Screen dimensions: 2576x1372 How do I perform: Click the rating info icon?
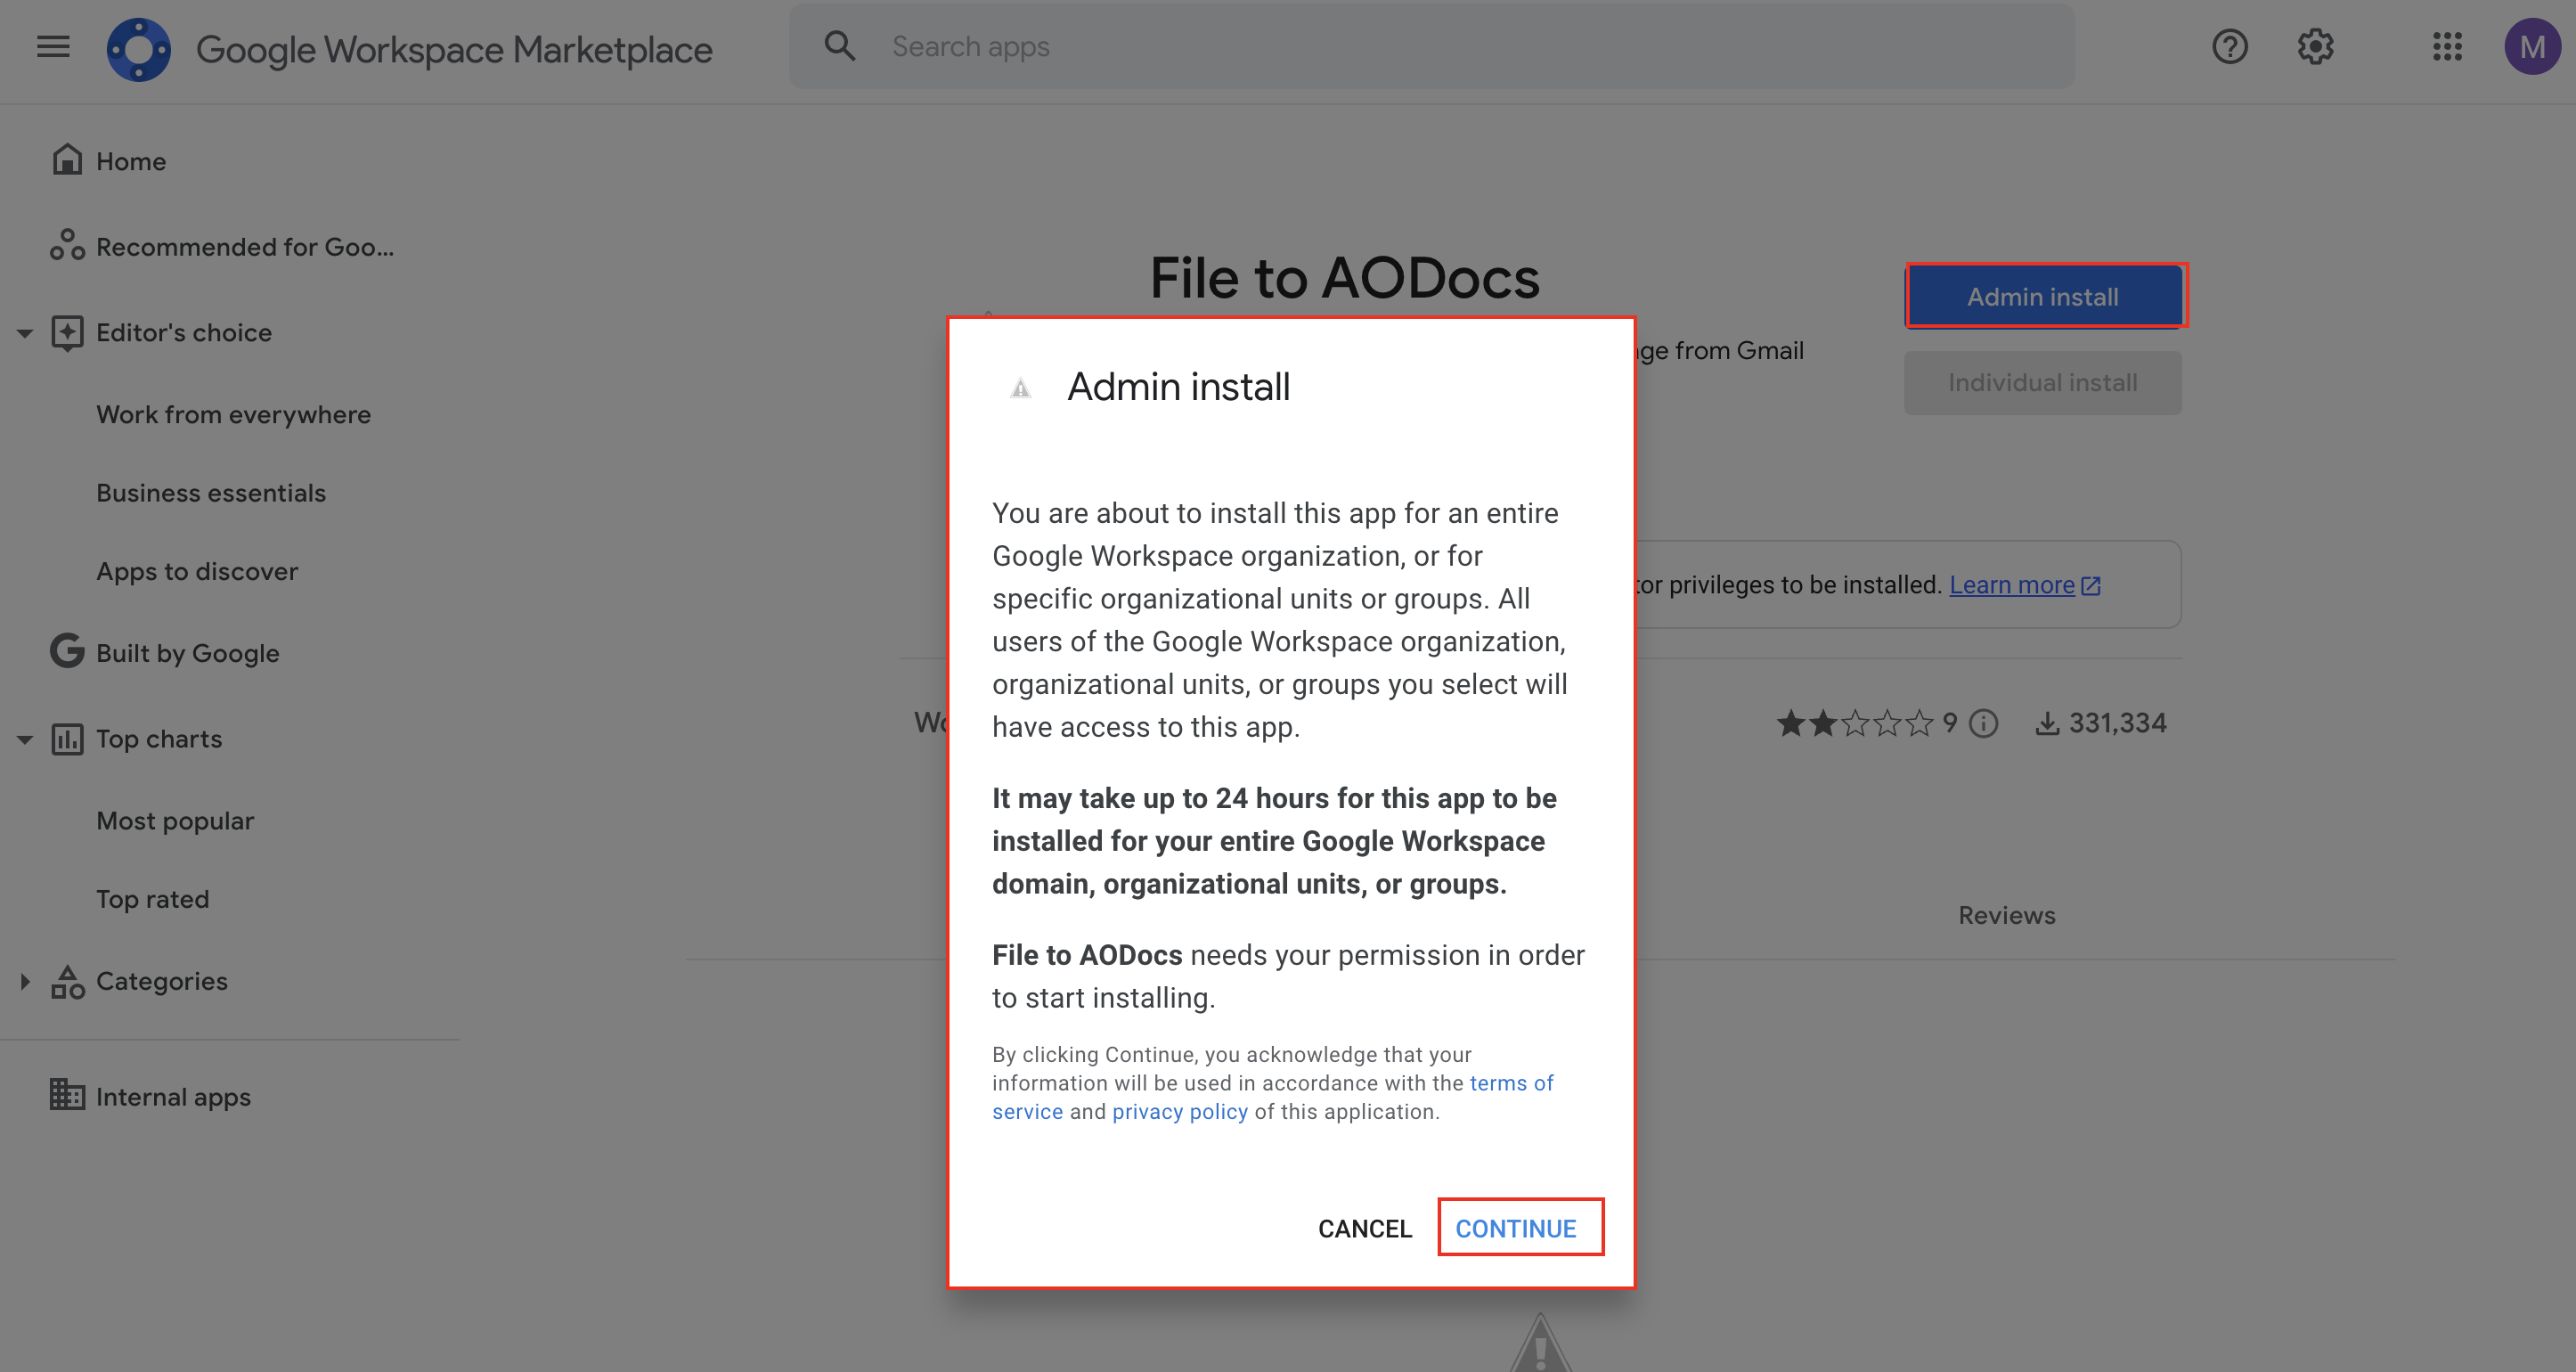[1983, 723]
